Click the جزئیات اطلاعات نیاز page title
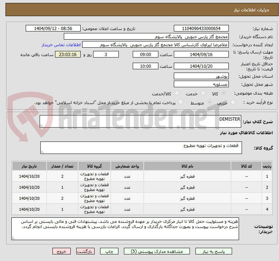 251,10
